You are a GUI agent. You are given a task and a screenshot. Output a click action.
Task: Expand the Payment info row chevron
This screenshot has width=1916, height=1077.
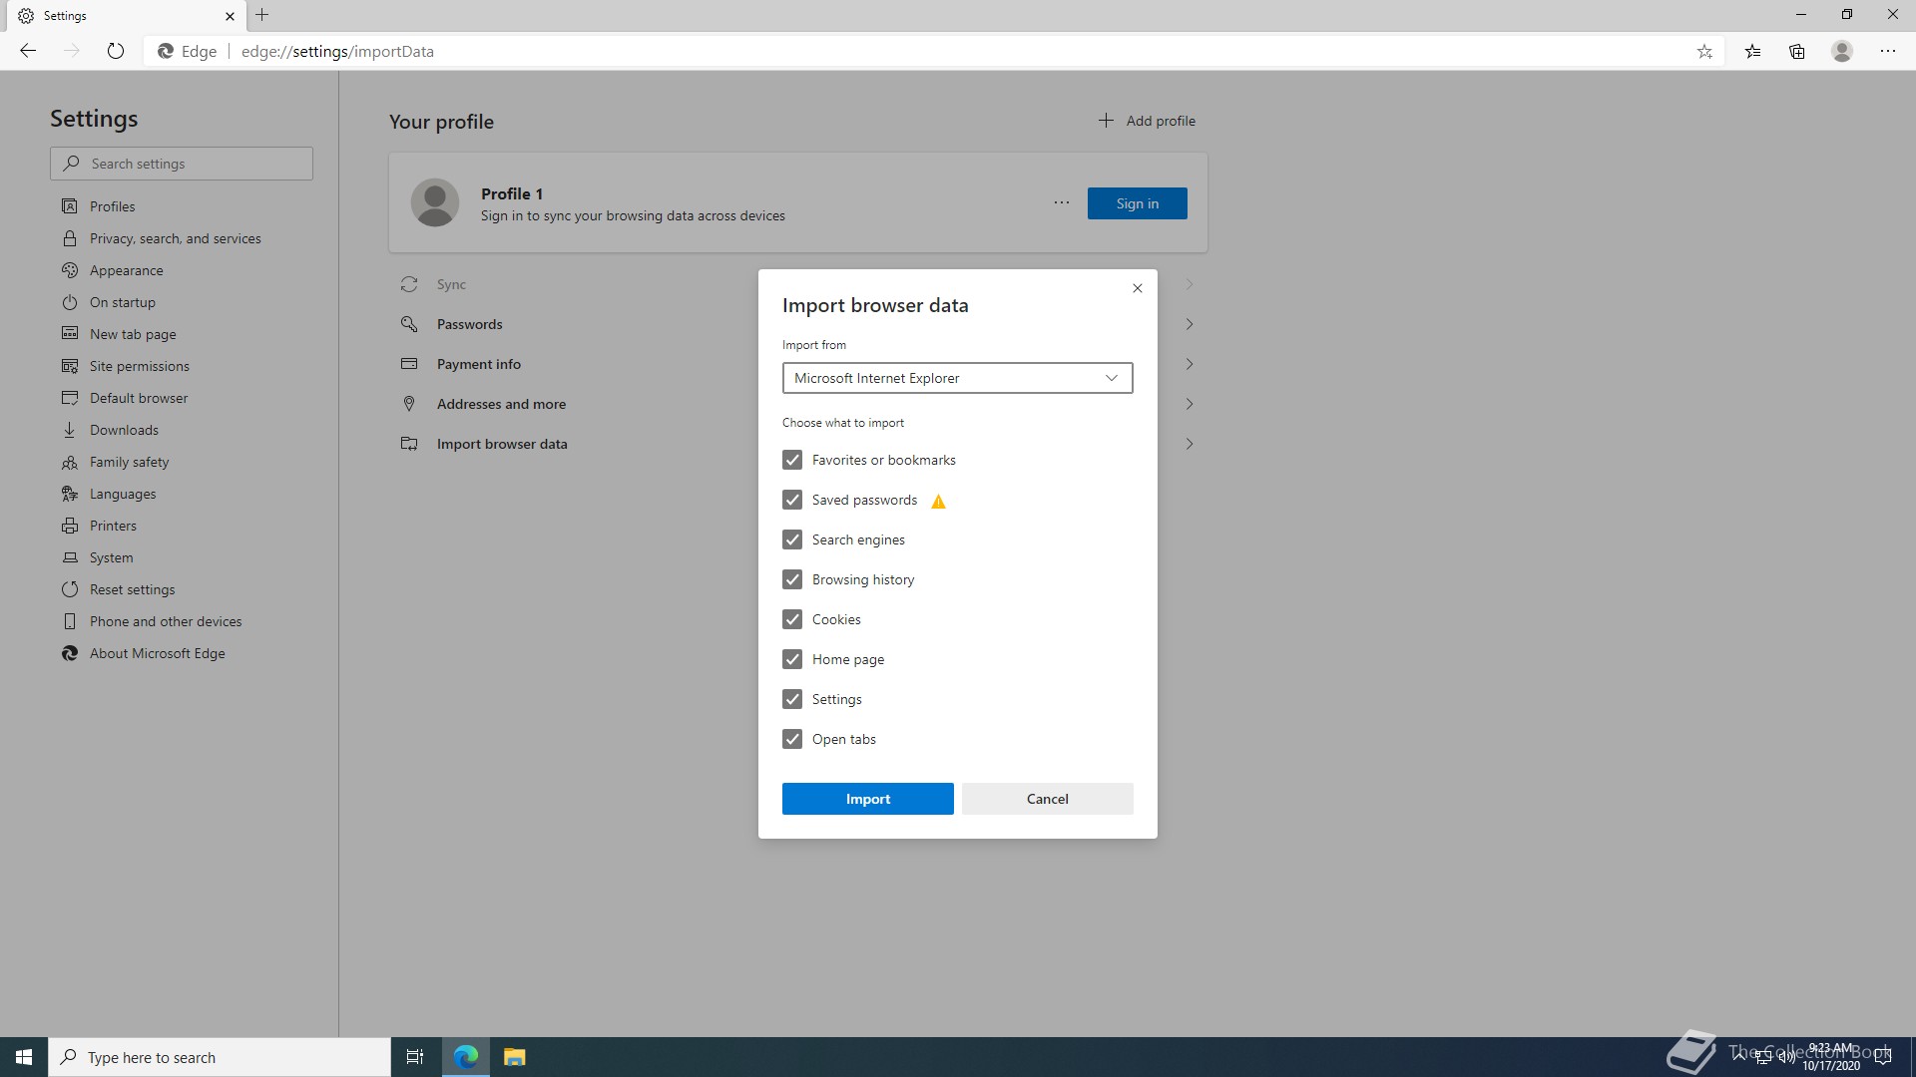click(1190, 364)
